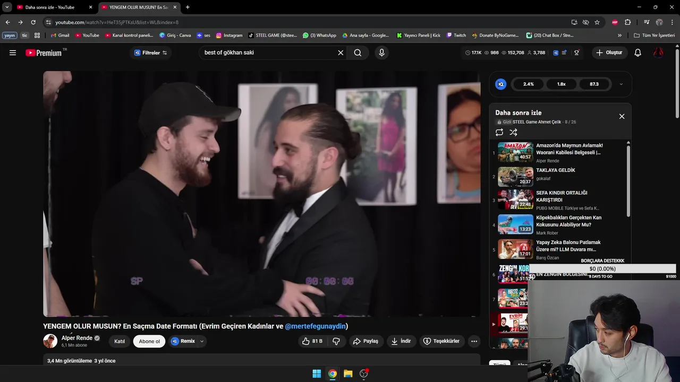Bookmark this page with star icon
Screen dimensions: 680x382
coord(597,22)
